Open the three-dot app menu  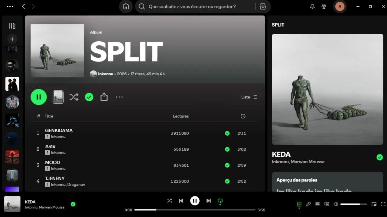[x=10, y=6]
